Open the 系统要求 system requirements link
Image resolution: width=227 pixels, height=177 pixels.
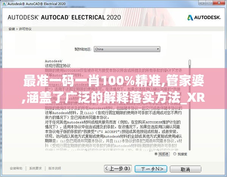pos(36,168)
